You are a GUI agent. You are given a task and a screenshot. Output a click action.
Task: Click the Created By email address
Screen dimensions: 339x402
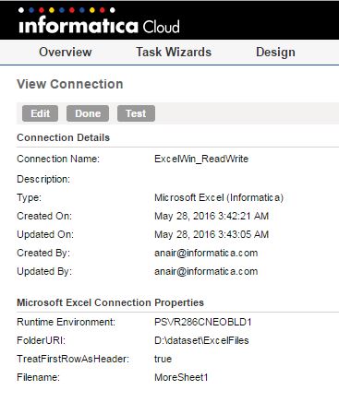click(206, 253)
